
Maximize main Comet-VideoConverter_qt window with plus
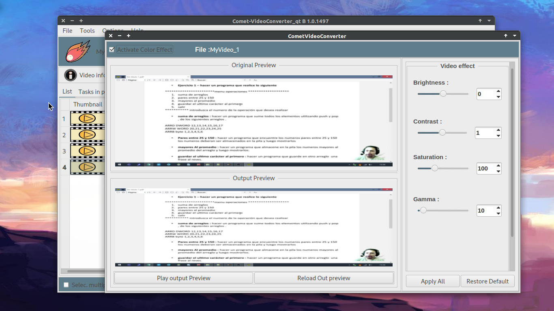click(x=81, y=21)
